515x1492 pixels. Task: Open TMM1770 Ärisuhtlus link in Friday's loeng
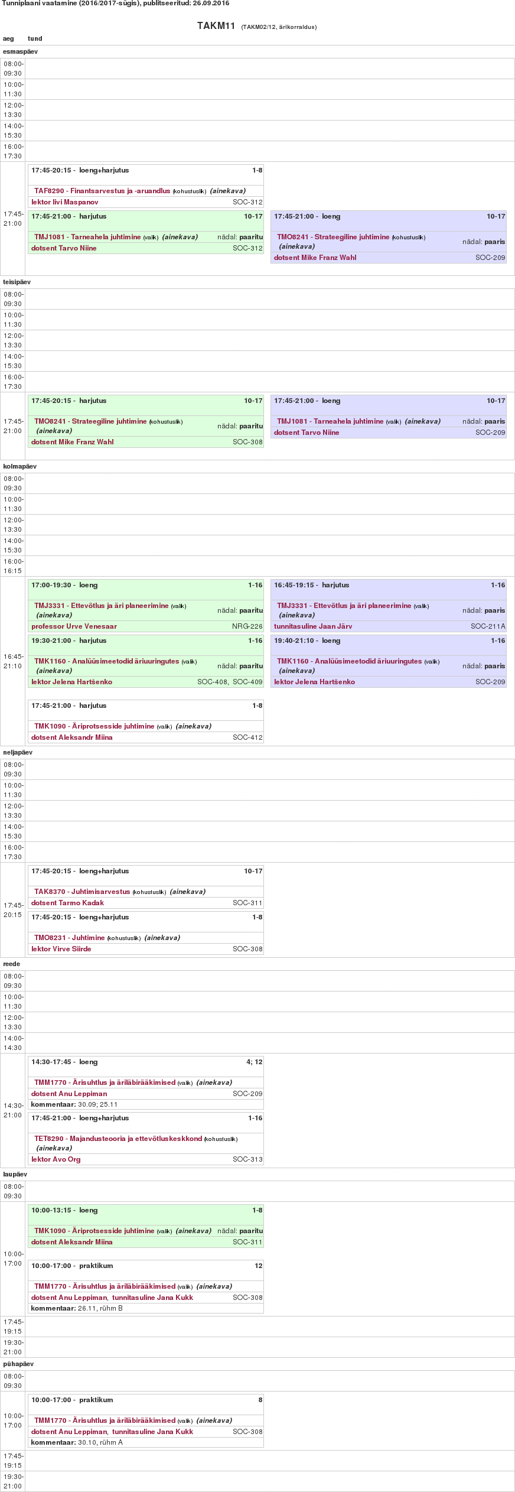coord(105,1083)
